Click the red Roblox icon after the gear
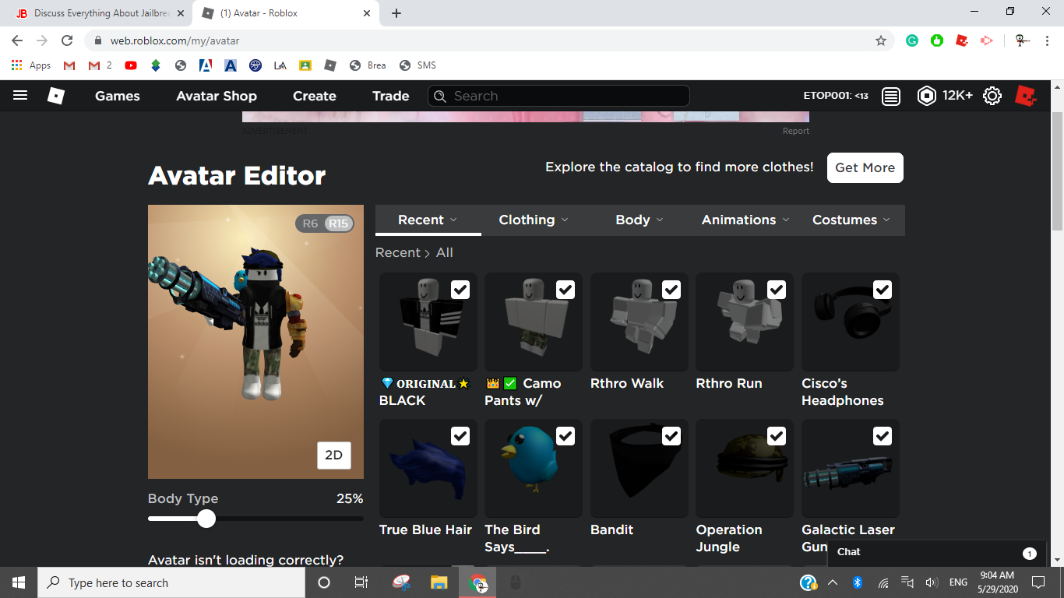This screenshot has height=598, width=1064. coord(1026,96)
